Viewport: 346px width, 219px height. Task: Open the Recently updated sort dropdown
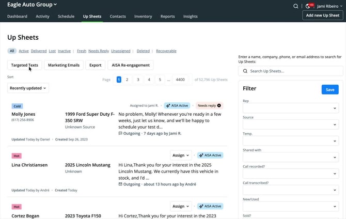pos(28,88)
